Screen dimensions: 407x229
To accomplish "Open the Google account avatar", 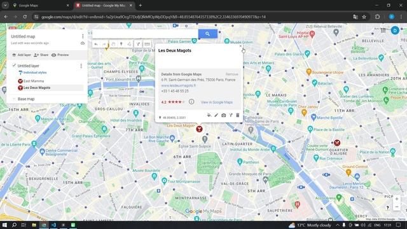I will coord(395,31).
